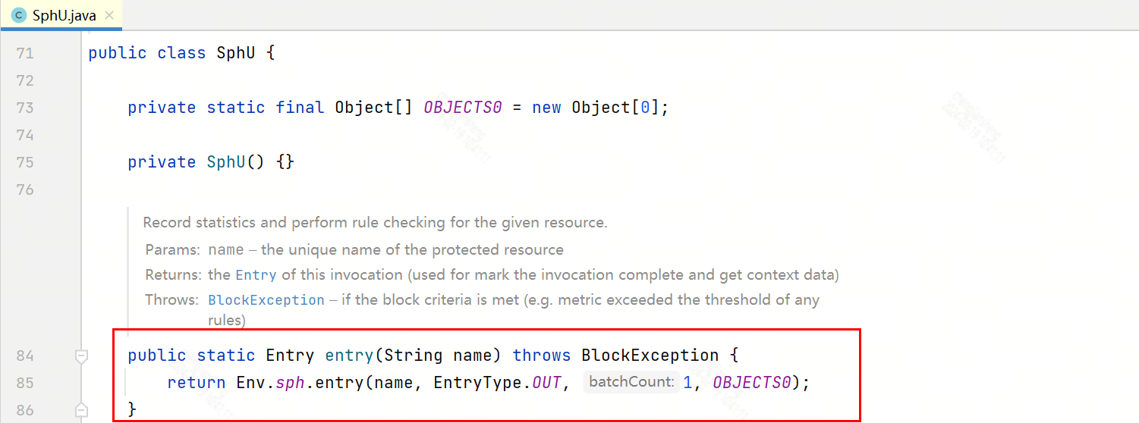Open the BlockException link in the Throws doc
1139x423 pixels.
click(266, 300)
